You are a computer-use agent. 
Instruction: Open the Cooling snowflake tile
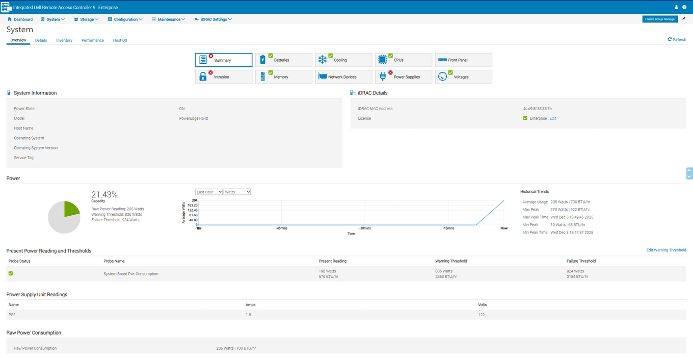[x=343, y=60]
